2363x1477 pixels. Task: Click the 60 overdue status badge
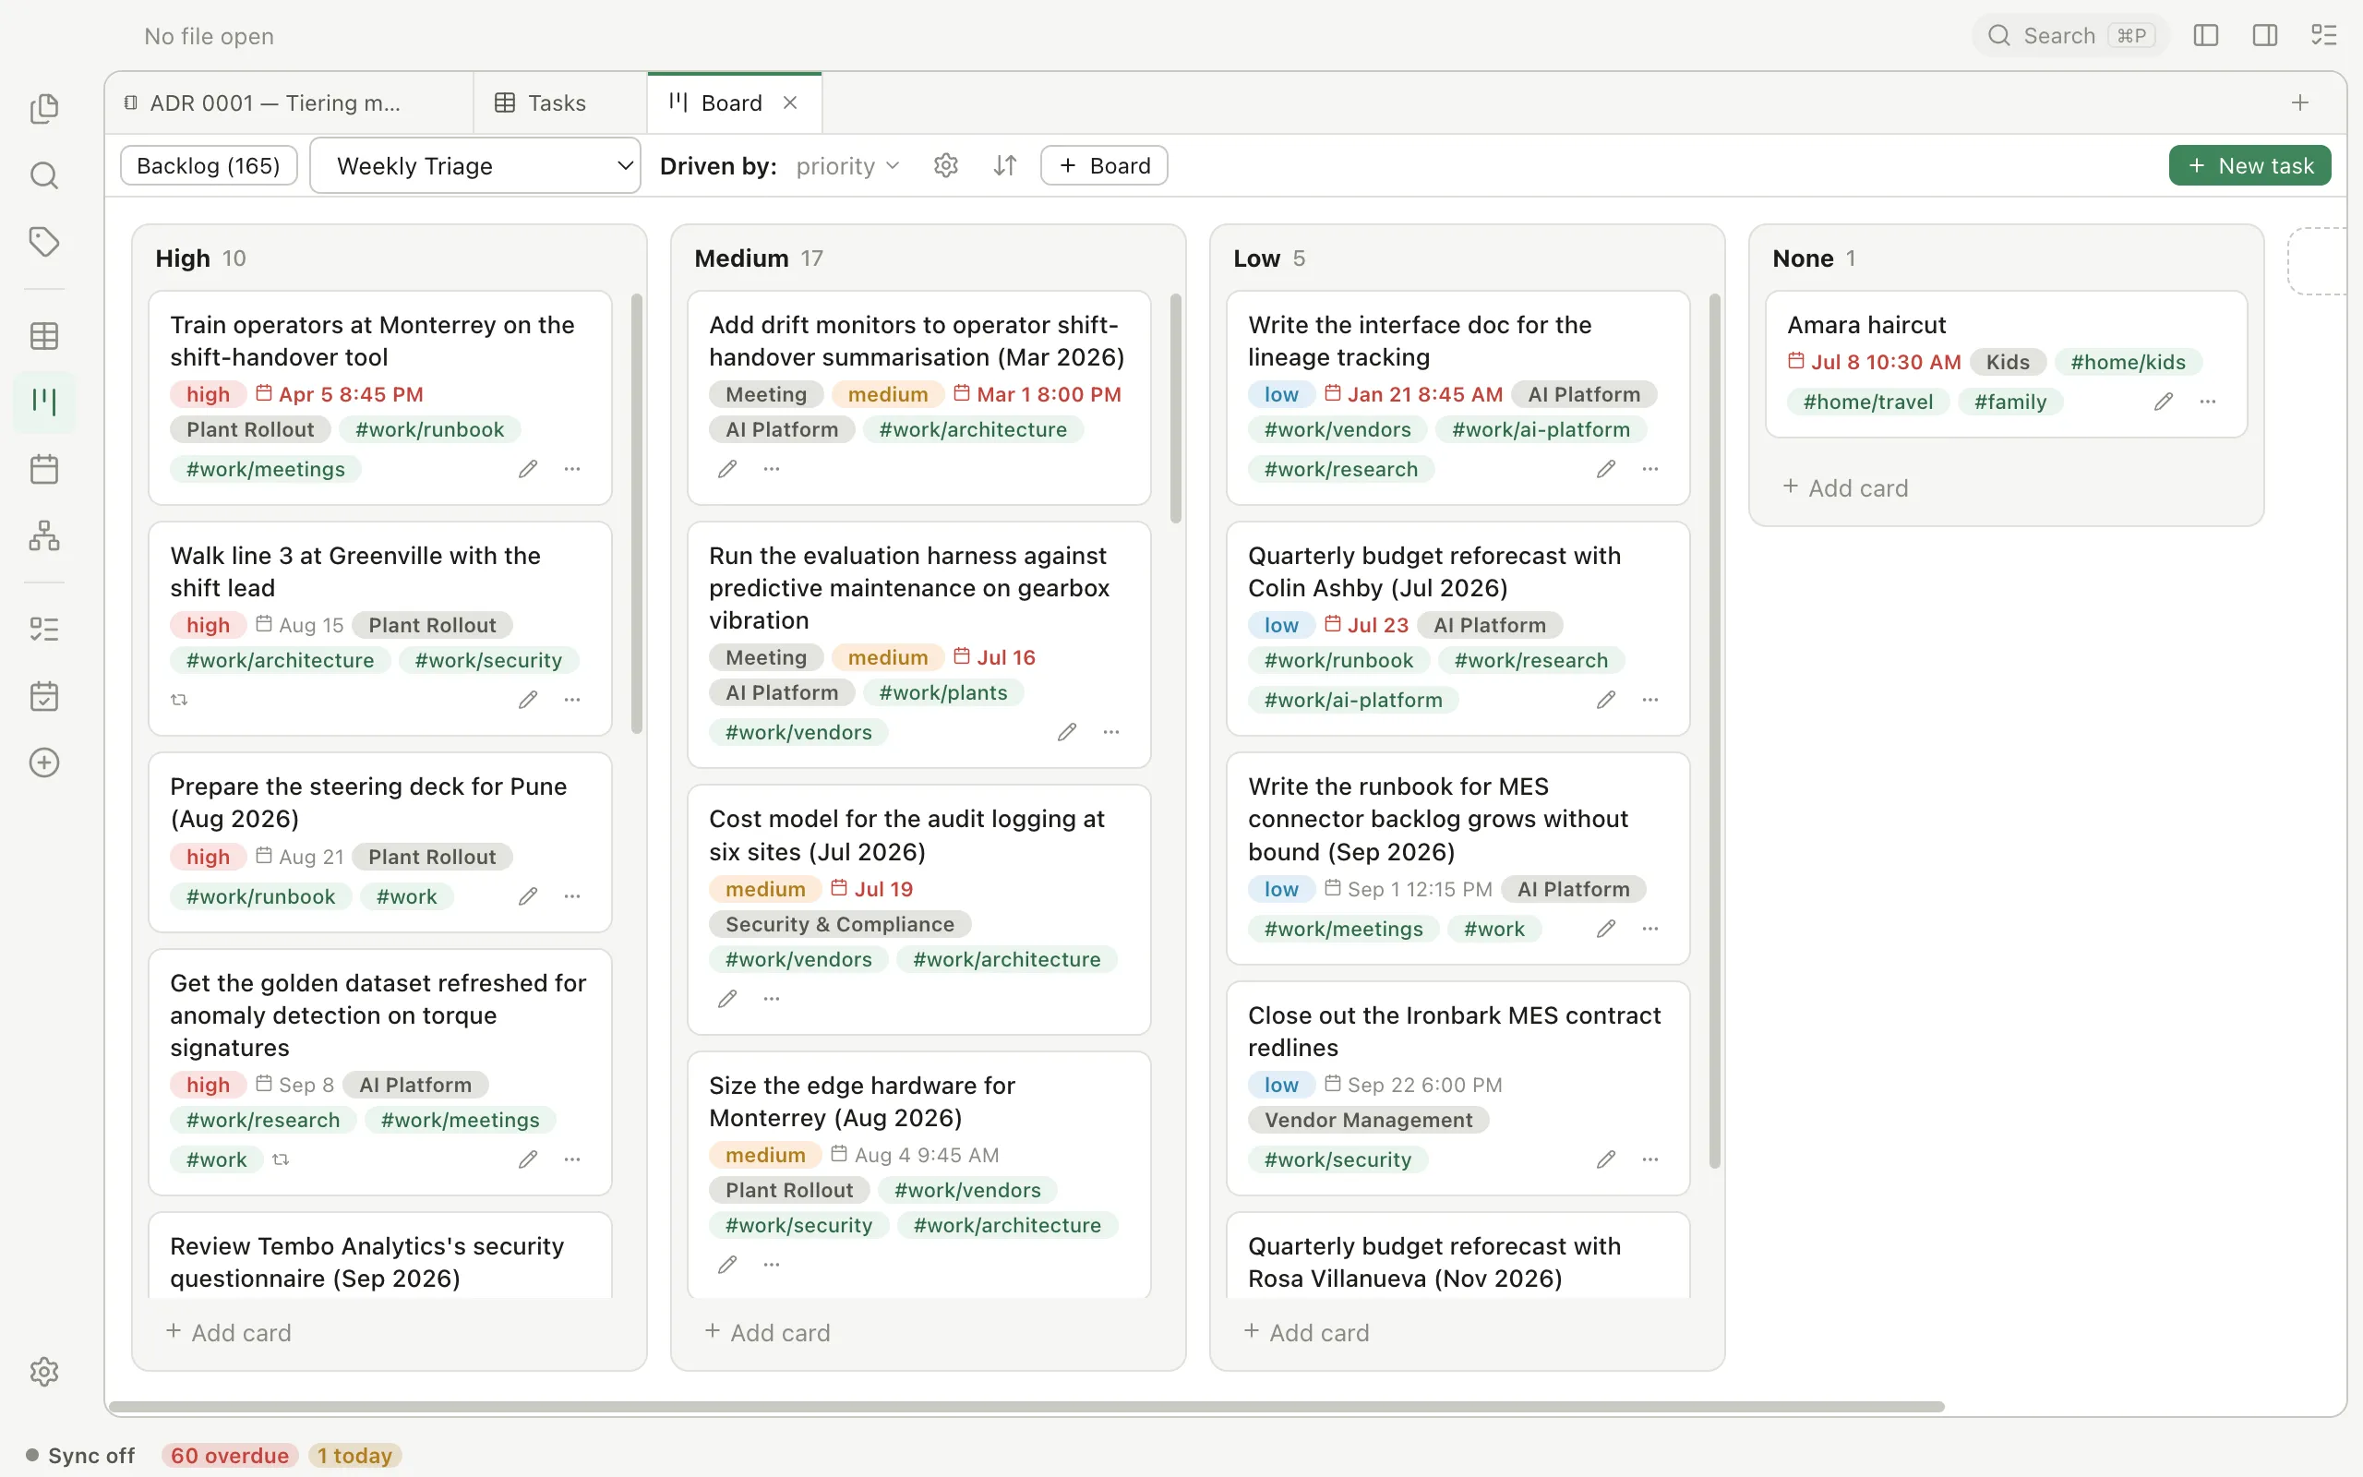click(230, 1456)
